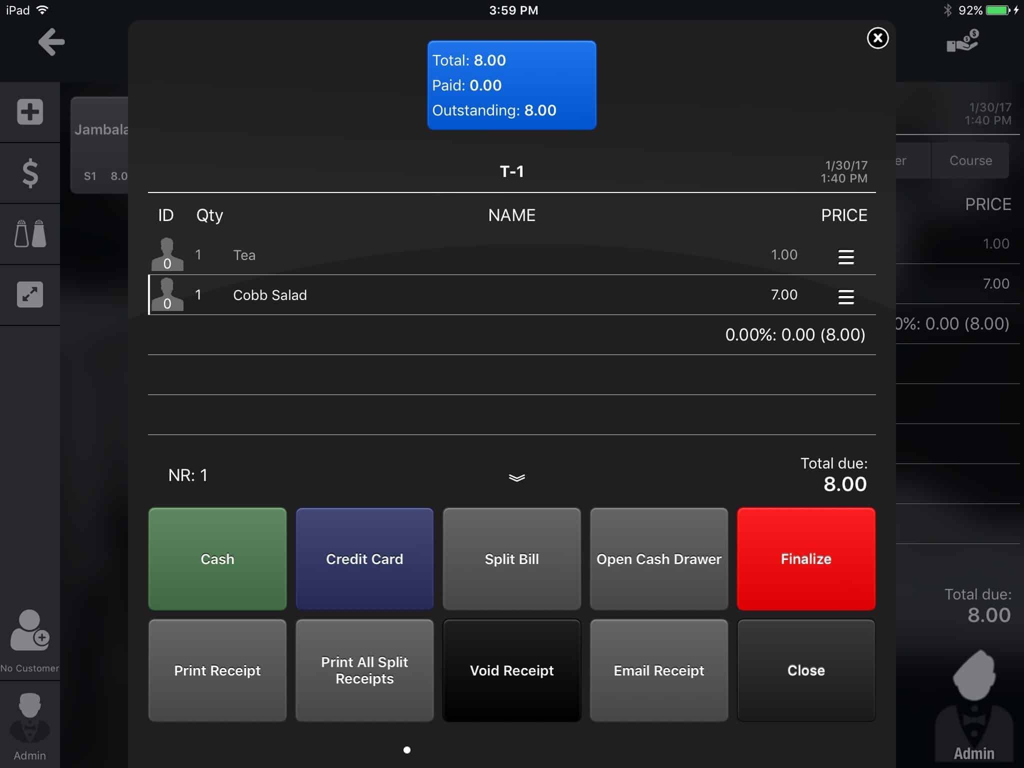The image size is (1024, 768).
Task: Click the Total due 8.00 in background panel
Action: 989,615
